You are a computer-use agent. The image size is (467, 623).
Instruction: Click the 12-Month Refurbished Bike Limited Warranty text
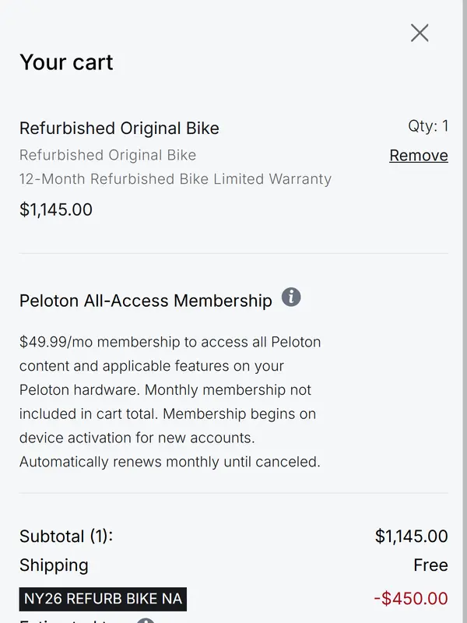[175, 179]
